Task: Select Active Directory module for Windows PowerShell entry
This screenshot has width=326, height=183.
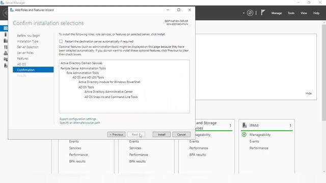Action: [110, 82]
